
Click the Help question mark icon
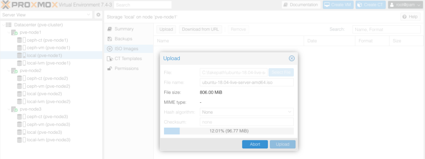404,17
